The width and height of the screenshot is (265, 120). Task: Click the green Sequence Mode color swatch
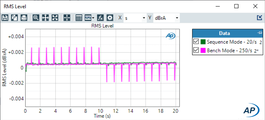click(x=203, y=42)
